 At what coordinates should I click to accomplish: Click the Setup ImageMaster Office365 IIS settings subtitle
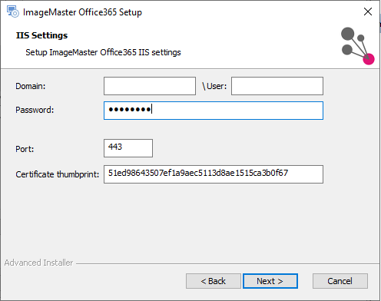(x=103, y=52)
